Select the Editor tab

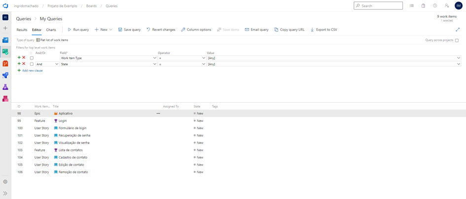(37, 30)
